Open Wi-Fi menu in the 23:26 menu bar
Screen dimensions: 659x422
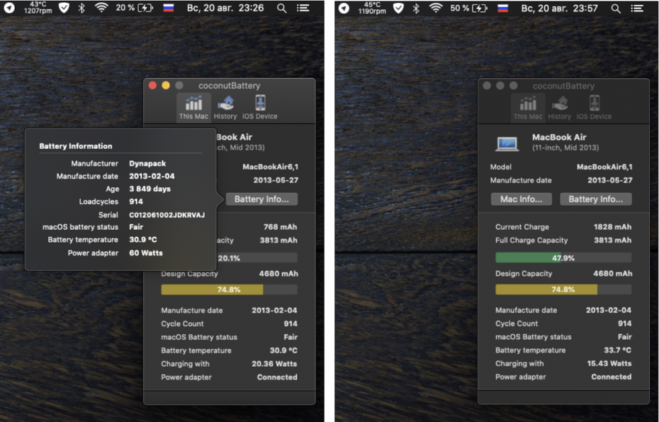click(x=101, y=8)
